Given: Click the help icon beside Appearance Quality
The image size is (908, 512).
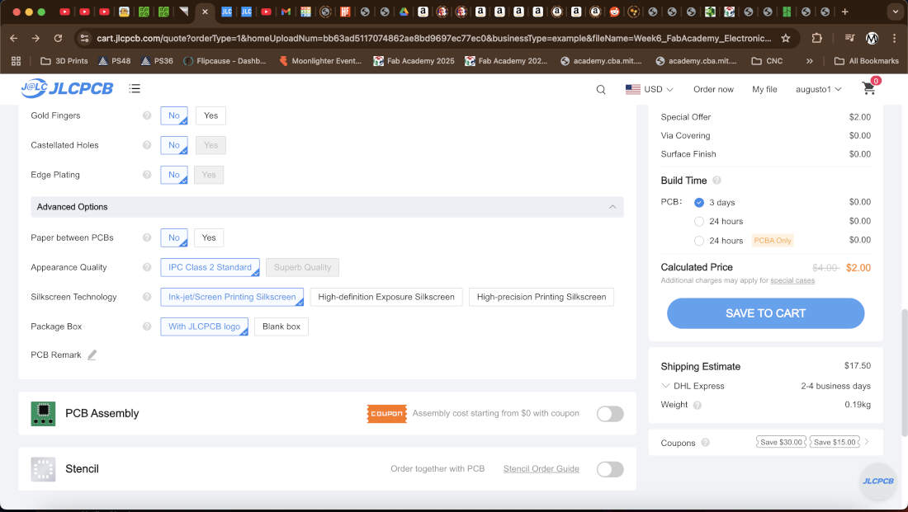Looking at the screenshot, I should point(147,267).
